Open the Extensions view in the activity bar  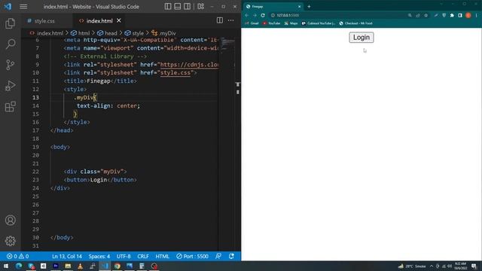point(10,107)
